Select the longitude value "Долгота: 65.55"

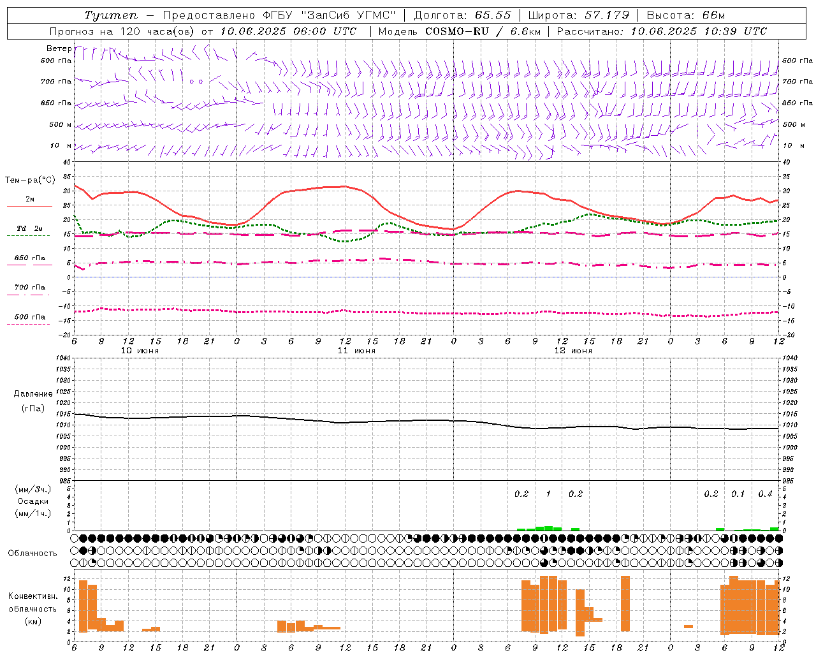coord(462,15)
